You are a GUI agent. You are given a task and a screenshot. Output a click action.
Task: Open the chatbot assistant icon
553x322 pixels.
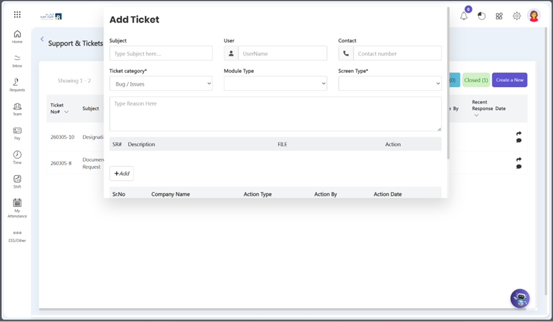point(520,298)
